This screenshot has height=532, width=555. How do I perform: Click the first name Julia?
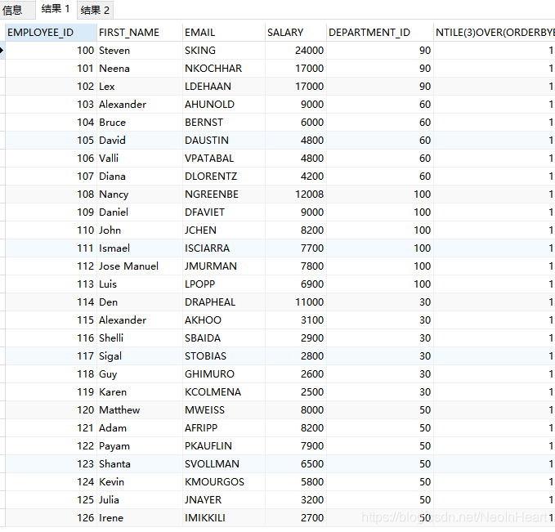[140, 500]
